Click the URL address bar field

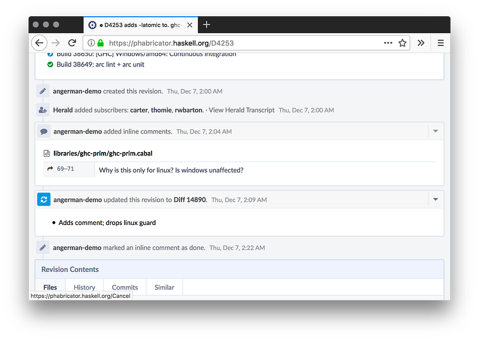(239, 43)
